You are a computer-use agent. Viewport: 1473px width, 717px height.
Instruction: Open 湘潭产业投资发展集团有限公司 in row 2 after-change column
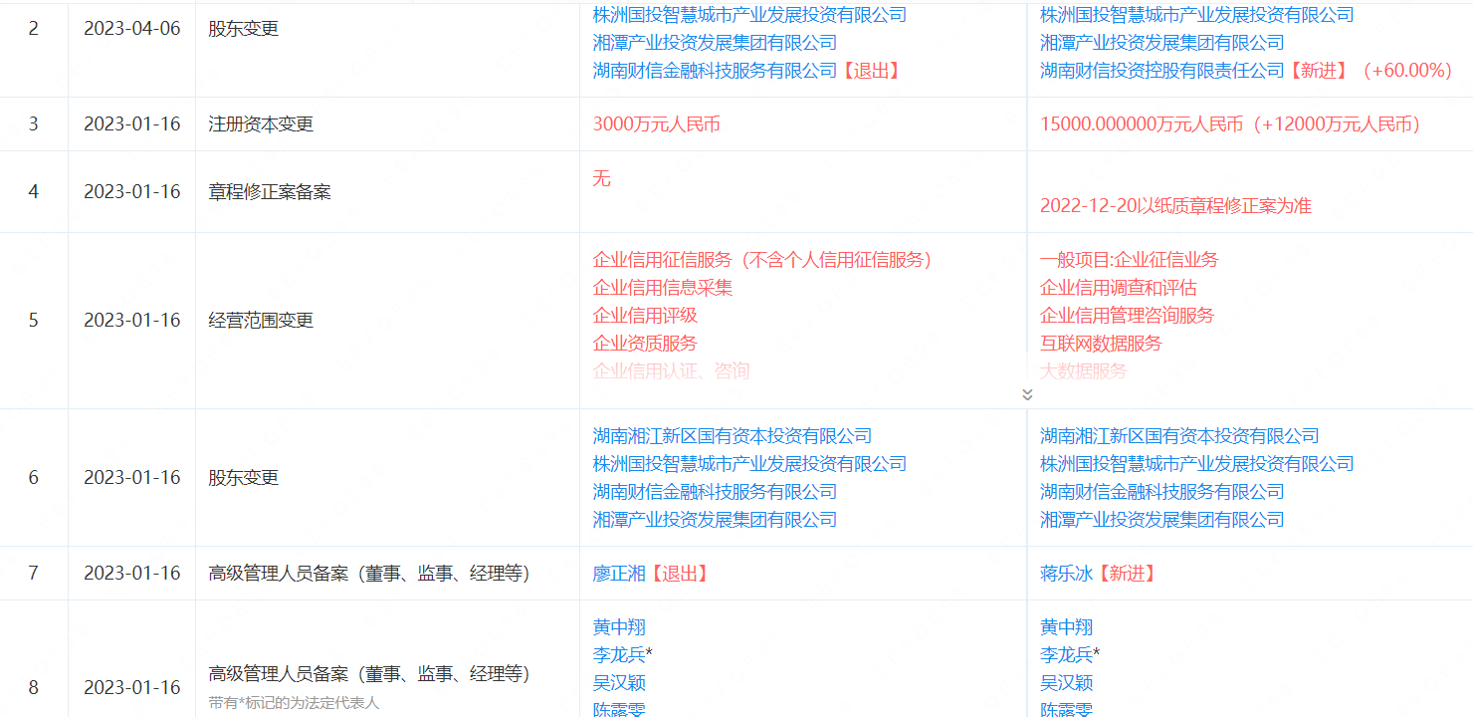click(x=1162, y=43)
